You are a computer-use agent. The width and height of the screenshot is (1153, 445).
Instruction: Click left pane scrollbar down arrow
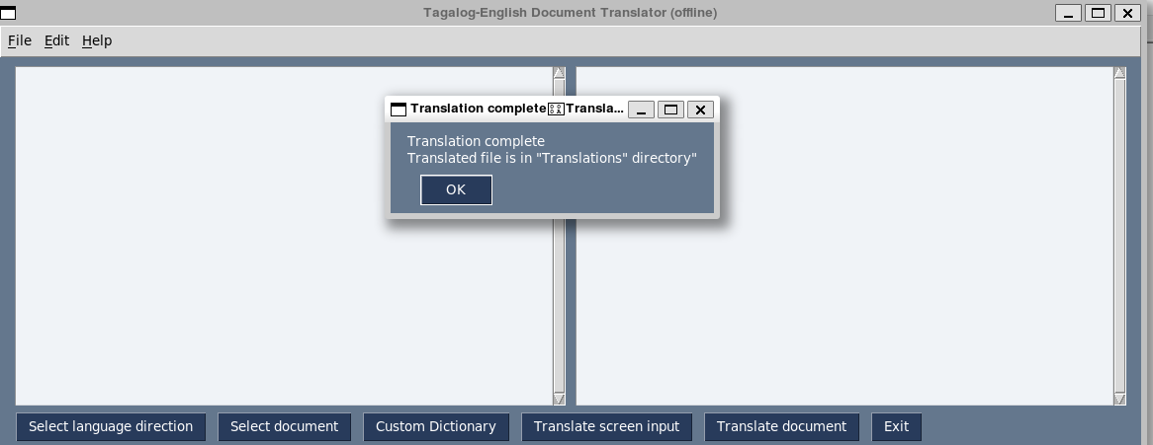click(559, 399)
